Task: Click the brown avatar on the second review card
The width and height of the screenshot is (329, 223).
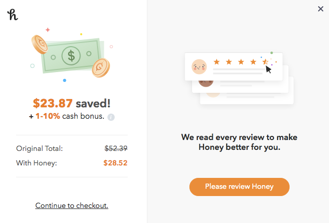Action: (206, 82)
